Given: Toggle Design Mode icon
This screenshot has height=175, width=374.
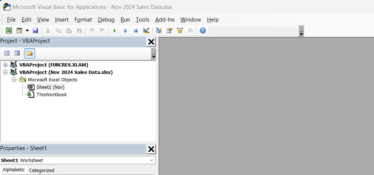Looking at the screenshot, I should click(x=146, y=30).
